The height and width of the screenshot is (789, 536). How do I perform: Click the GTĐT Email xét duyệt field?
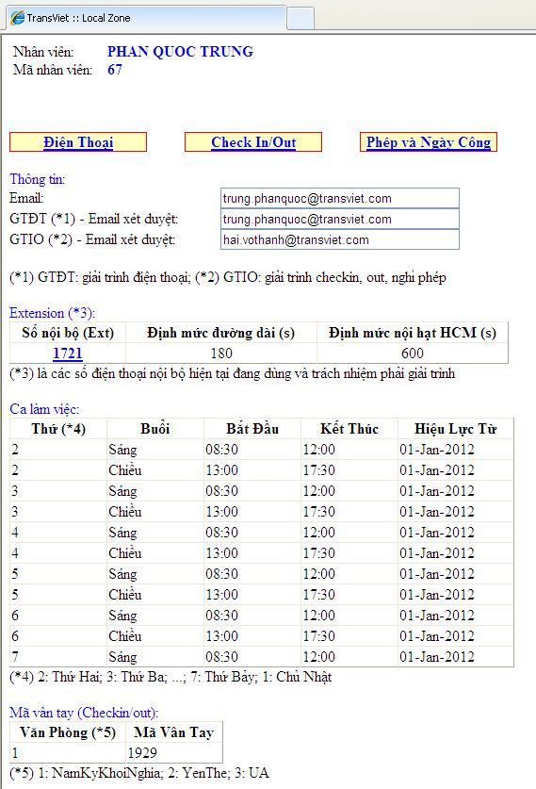pos(340,219)
